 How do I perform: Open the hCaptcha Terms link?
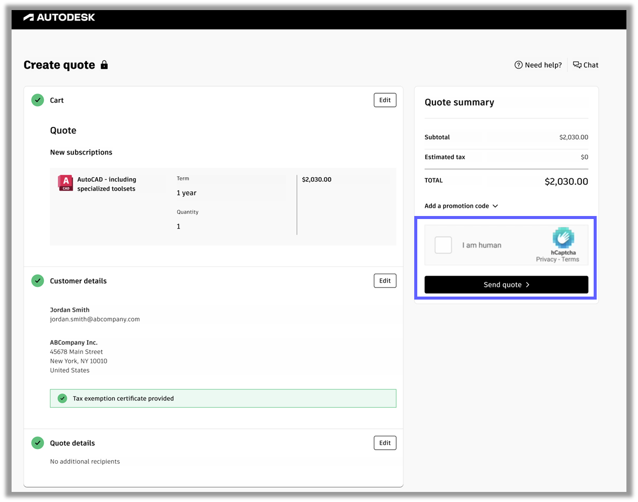570,259
